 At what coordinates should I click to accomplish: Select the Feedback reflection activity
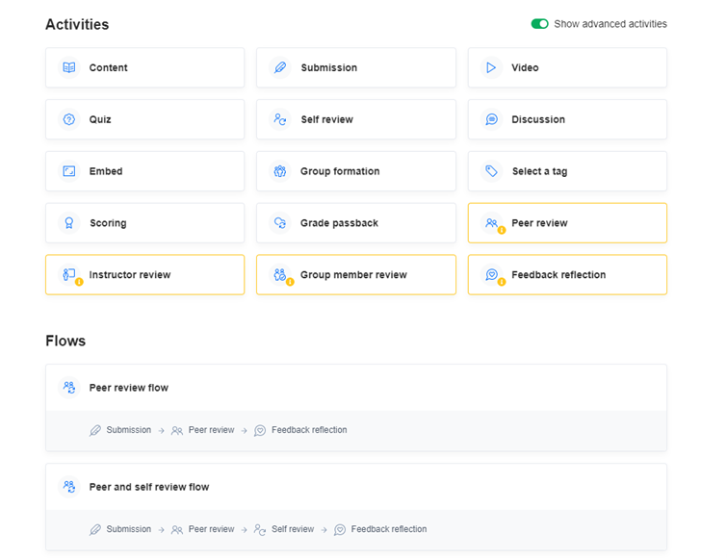coord(567,274)
